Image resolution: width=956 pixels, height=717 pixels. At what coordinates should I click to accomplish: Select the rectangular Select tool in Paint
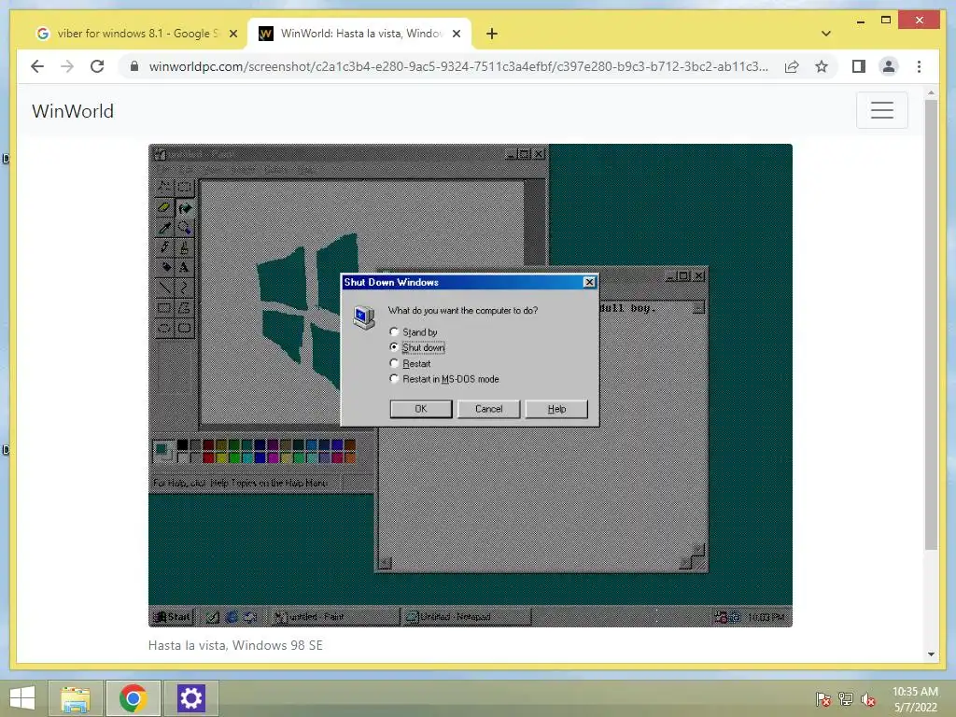[184, 187]
